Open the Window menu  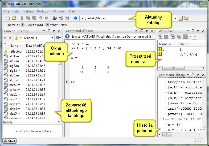pyautogui.click(x=59, y=11)
